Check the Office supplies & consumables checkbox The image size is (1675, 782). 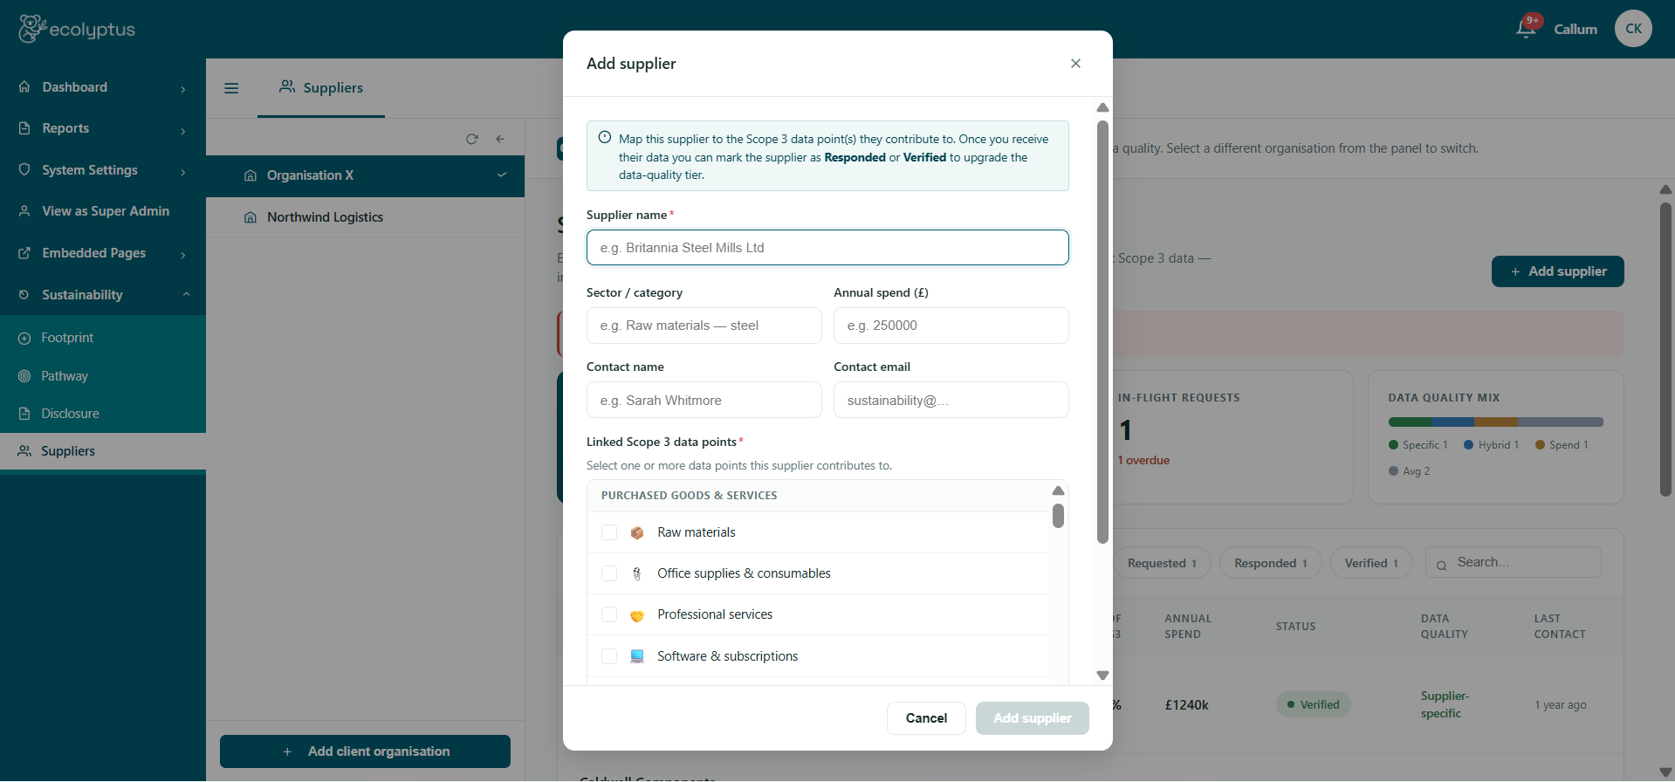(609, 573)
